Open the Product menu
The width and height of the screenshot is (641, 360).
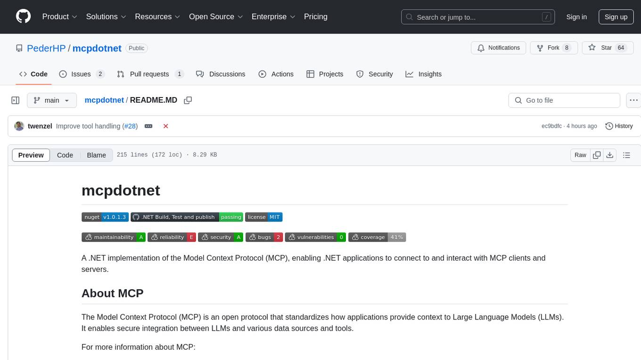[x=60, y=16]
